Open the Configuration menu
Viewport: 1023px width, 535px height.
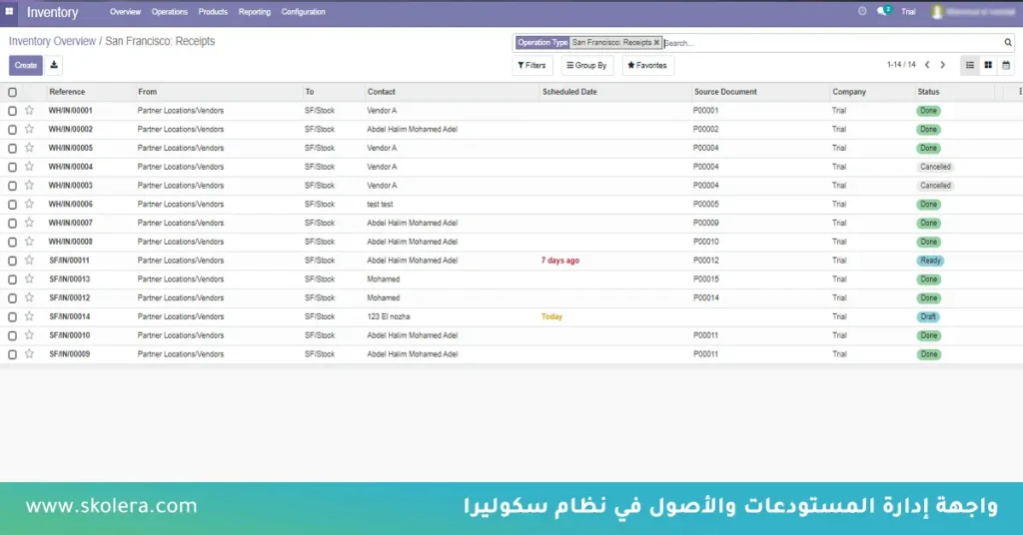pos(304,12)
